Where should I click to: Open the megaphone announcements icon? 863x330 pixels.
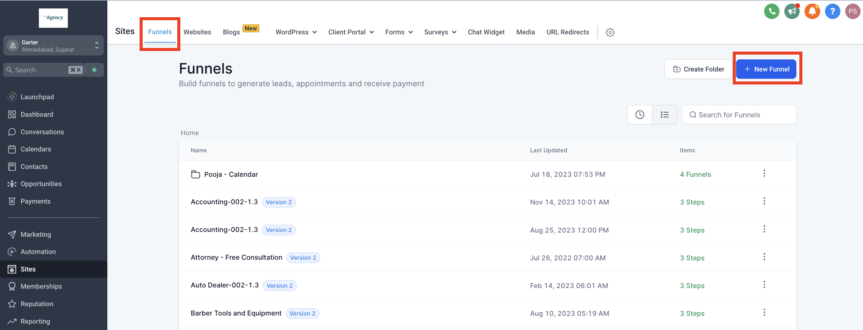[792, 12]
